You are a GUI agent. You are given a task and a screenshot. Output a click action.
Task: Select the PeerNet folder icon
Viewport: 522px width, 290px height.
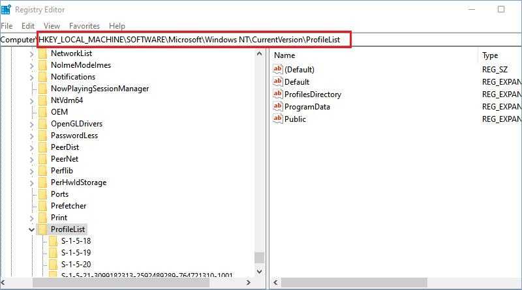tap(42, 159)
